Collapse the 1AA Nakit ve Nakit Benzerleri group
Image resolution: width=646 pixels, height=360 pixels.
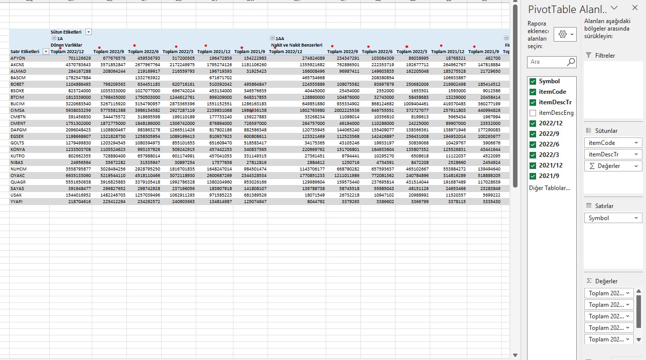point(272,38)
